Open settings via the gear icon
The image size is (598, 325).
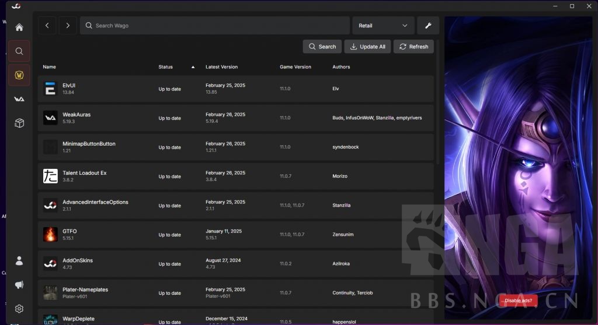tap(19, 309)
